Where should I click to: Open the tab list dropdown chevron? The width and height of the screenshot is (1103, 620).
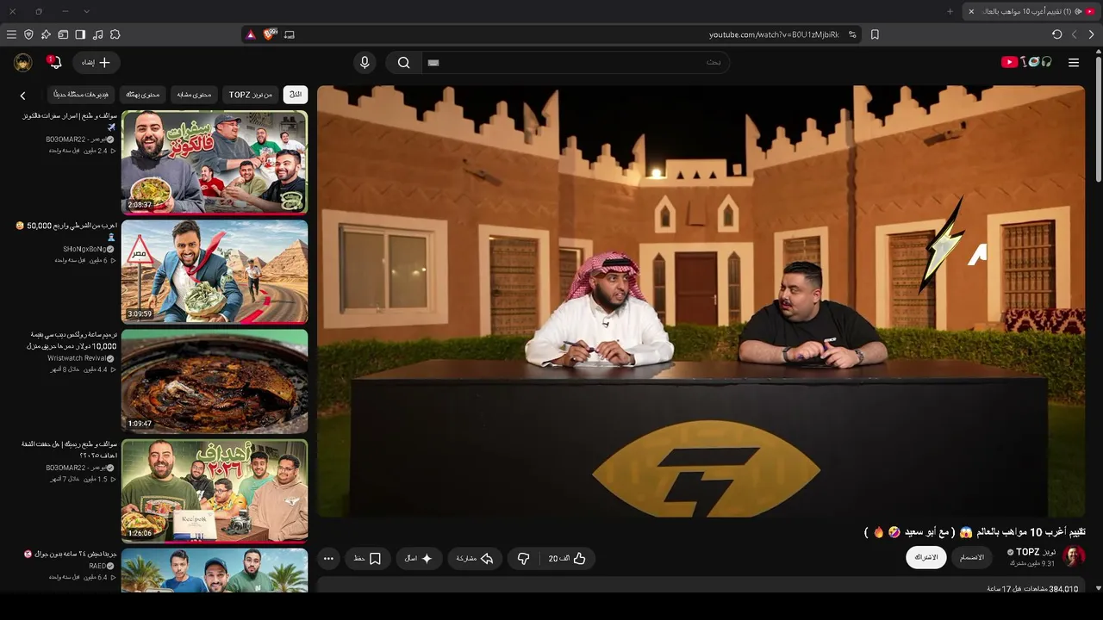(x=86, y=11)
